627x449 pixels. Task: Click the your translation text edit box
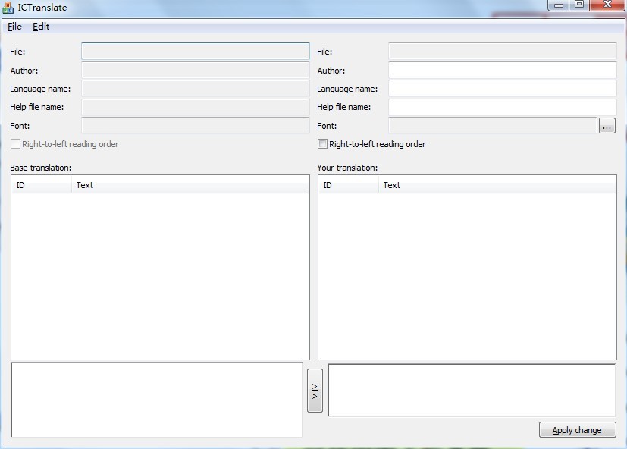471,391
